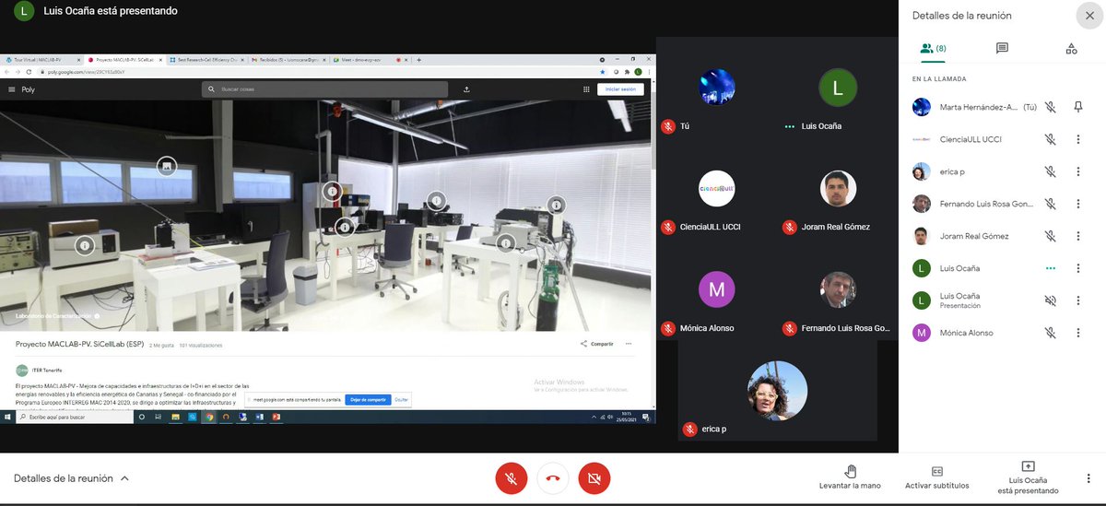Viewport: 1106px width, 506px height.
Task: Close the Detalles de la reunión side panel
Action: (1088, 16)
